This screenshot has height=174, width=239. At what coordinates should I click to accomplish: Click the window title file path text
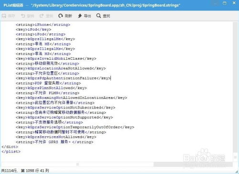pos(105,5)
